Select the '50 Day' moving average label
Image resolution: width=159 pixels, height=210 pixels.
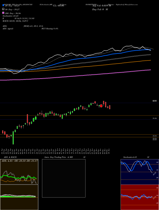click(x=12, y=10)
